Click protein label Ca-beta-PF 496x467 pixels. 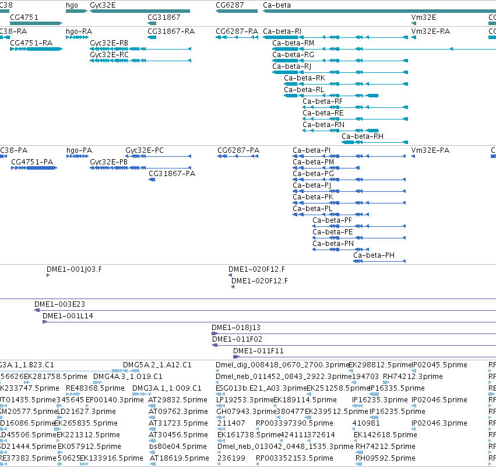point(332,220)
